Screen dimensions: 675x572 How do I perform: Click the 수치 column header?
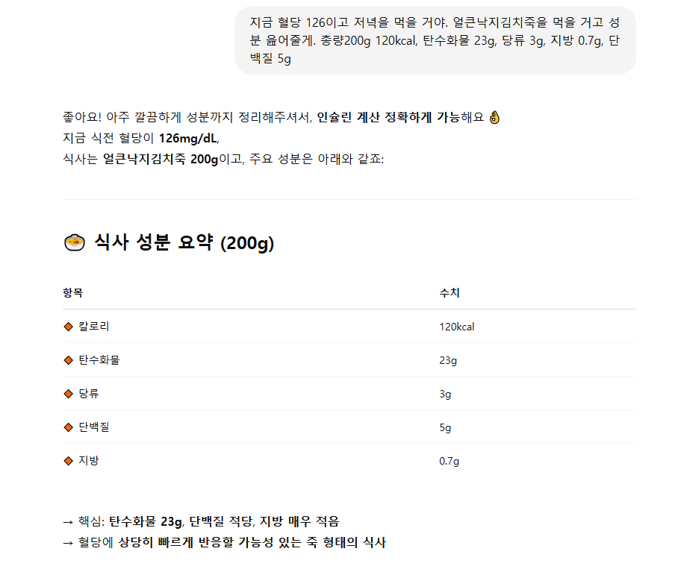[450, 293]
